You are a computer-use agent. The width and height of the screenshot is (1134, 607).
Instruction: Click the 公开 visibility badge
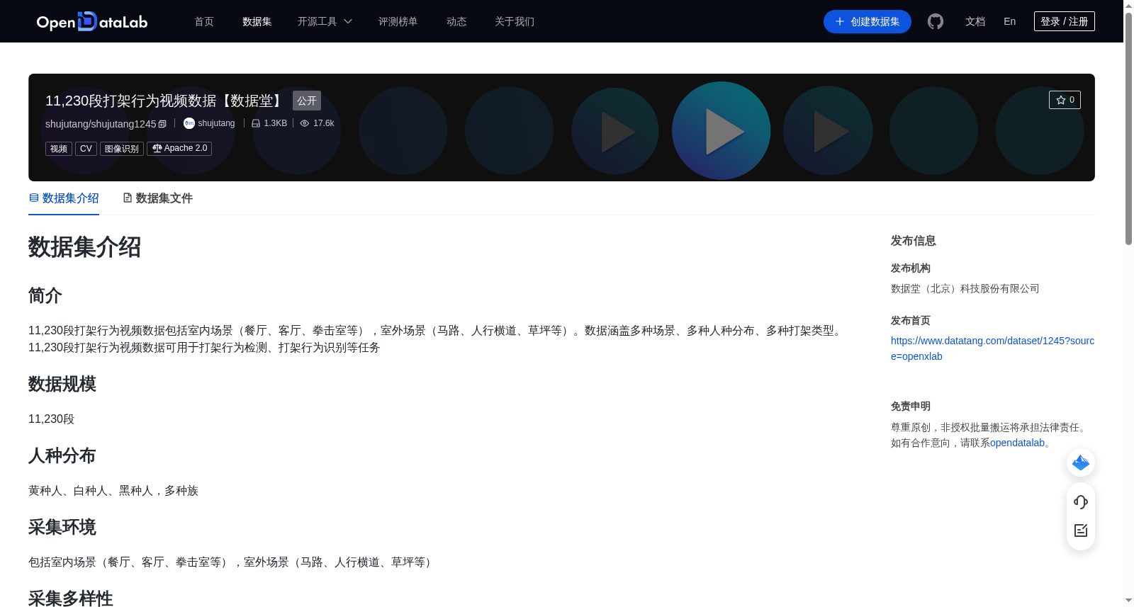307,101
